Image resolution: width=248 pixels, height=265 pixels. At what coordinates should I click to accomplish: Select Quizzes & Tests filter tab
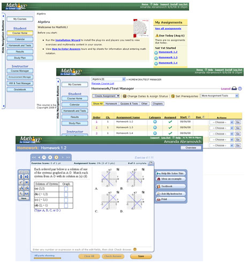129,104
